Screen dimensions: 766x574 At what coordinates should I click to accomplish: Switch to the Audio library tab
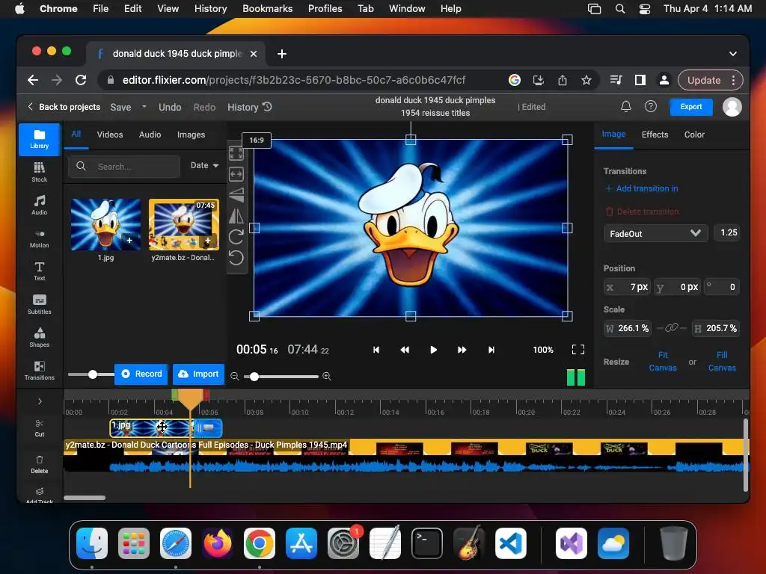point(150,135)
